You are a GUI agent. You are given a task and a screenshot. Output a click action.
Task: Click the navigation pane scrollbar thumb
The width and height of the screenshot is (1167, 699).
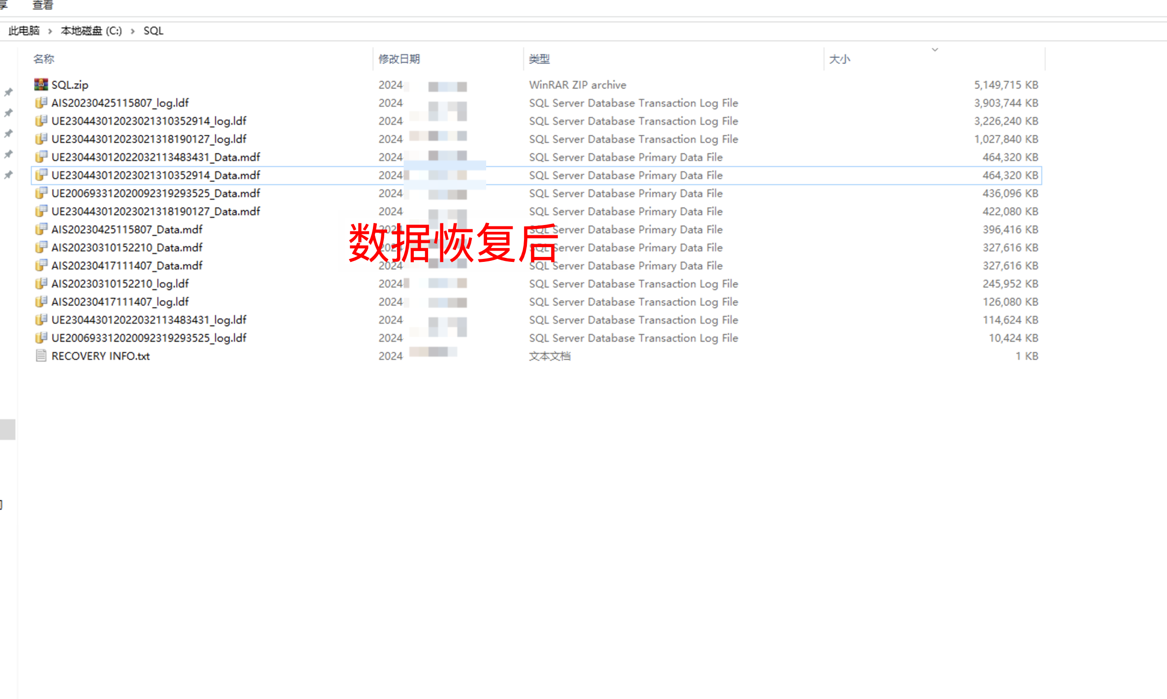tap(8, 429)
